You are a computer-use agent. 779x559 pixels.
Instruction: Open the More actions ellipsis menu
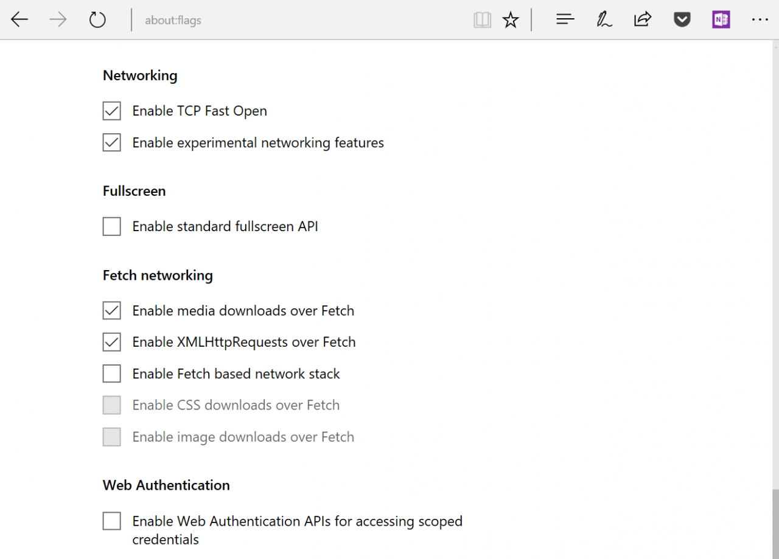(760, 20)
